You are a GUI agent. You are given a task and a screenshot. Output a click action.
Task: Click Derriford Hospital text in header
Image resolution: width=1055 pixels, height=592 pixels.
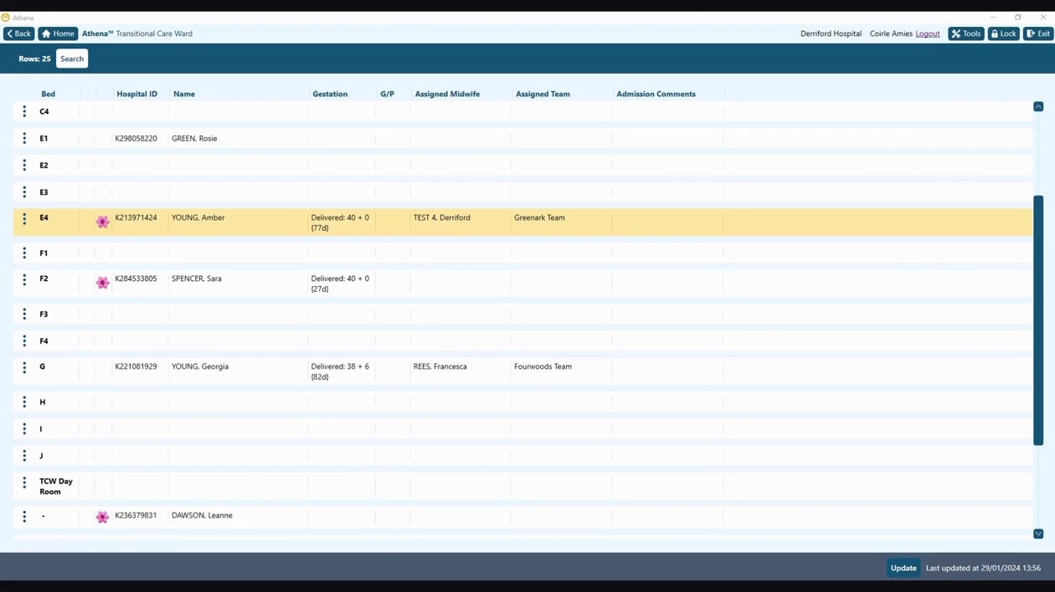coord(831,33)
